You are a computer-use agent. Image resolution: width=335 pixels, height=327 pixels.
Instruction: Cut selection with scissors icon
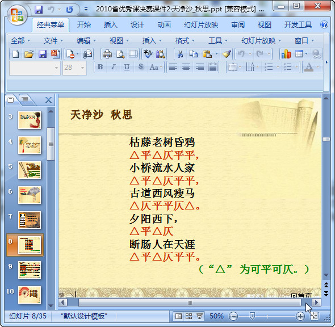181,54
